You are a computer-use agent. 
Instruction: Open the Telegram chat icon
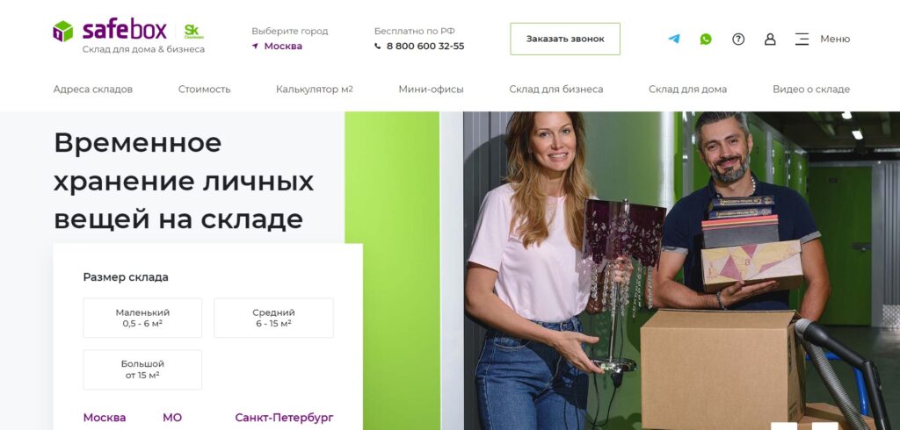(x=674, y=39)
